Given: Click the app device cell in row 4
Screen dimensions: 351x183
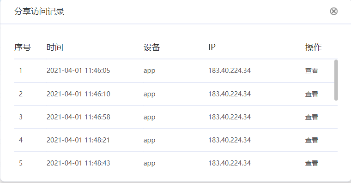Looking at the screenshot, I should [149, 141].
